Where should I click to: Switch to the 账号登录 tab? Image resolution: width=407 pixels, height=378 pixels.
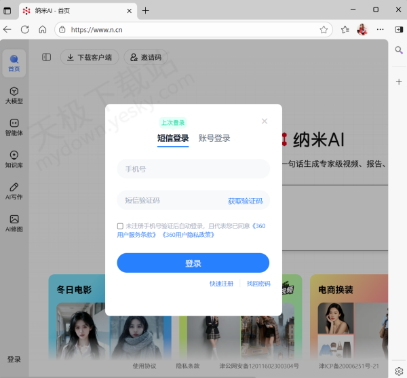pos(214,138)
